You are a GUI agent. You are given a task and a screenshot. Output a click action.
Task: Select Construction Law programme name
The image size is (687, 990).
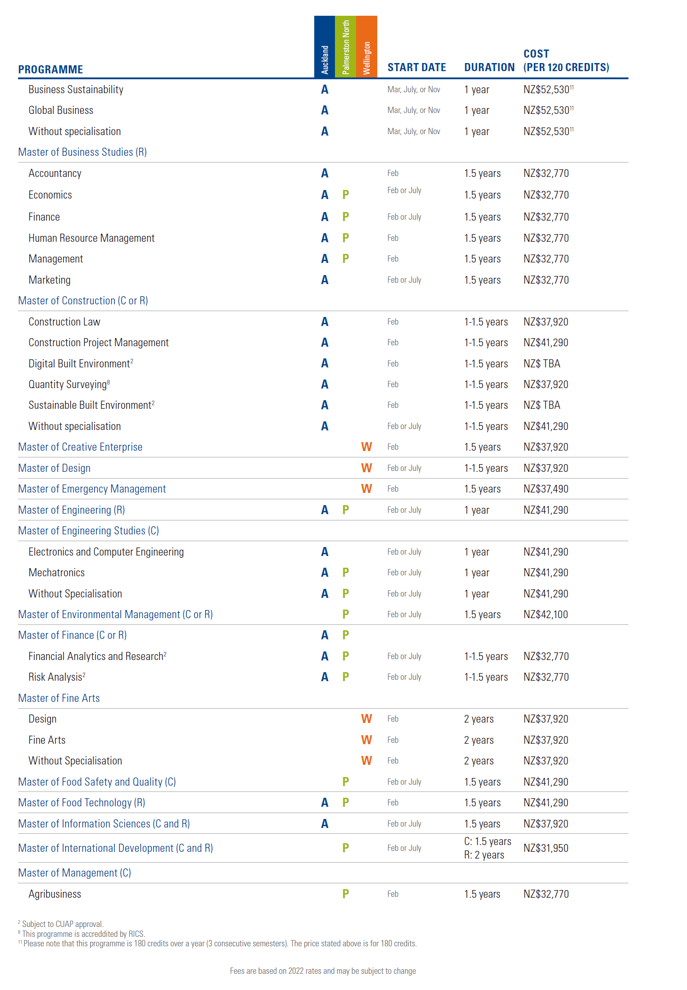64,322
